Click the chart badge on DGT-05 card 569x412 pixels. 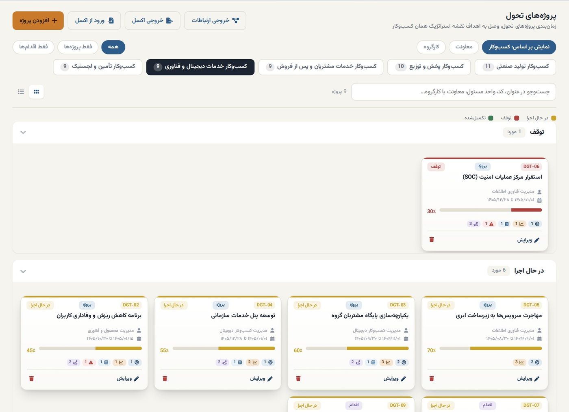pyautogui.click(x=519, y=362)
